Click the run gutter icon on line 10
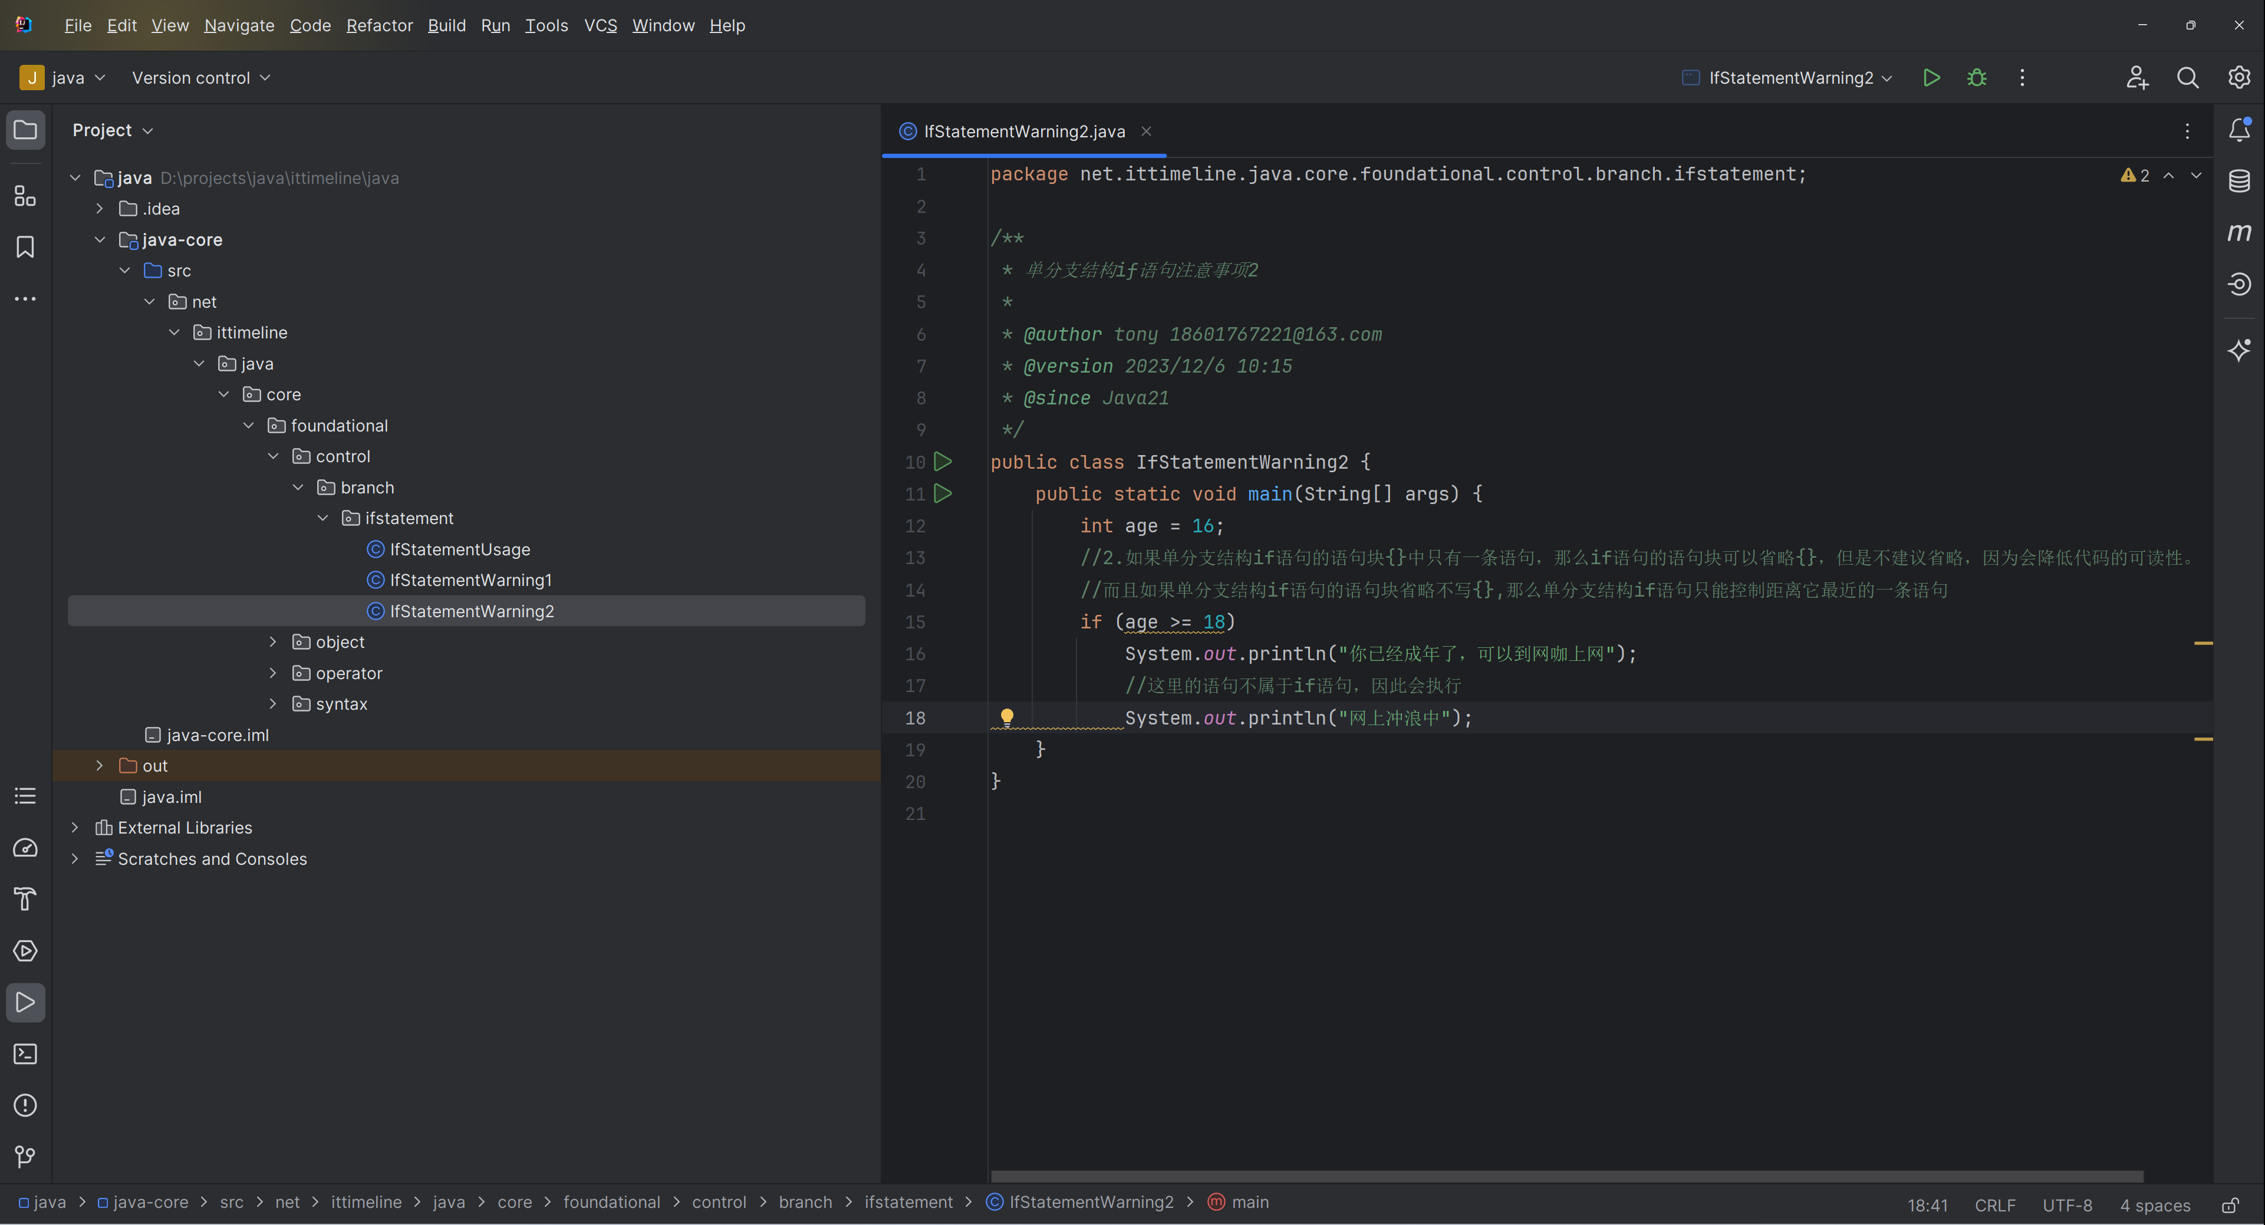 (943, 461)
